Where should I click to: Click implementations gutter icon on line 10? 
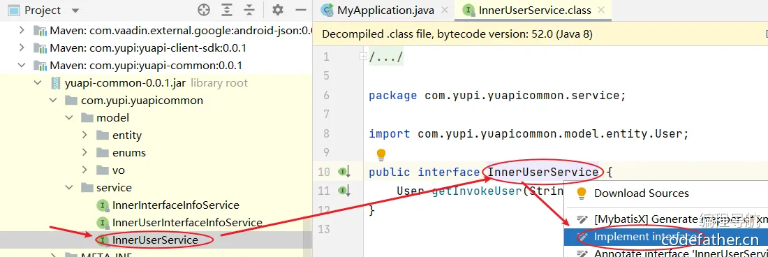[x=344, y=172]
